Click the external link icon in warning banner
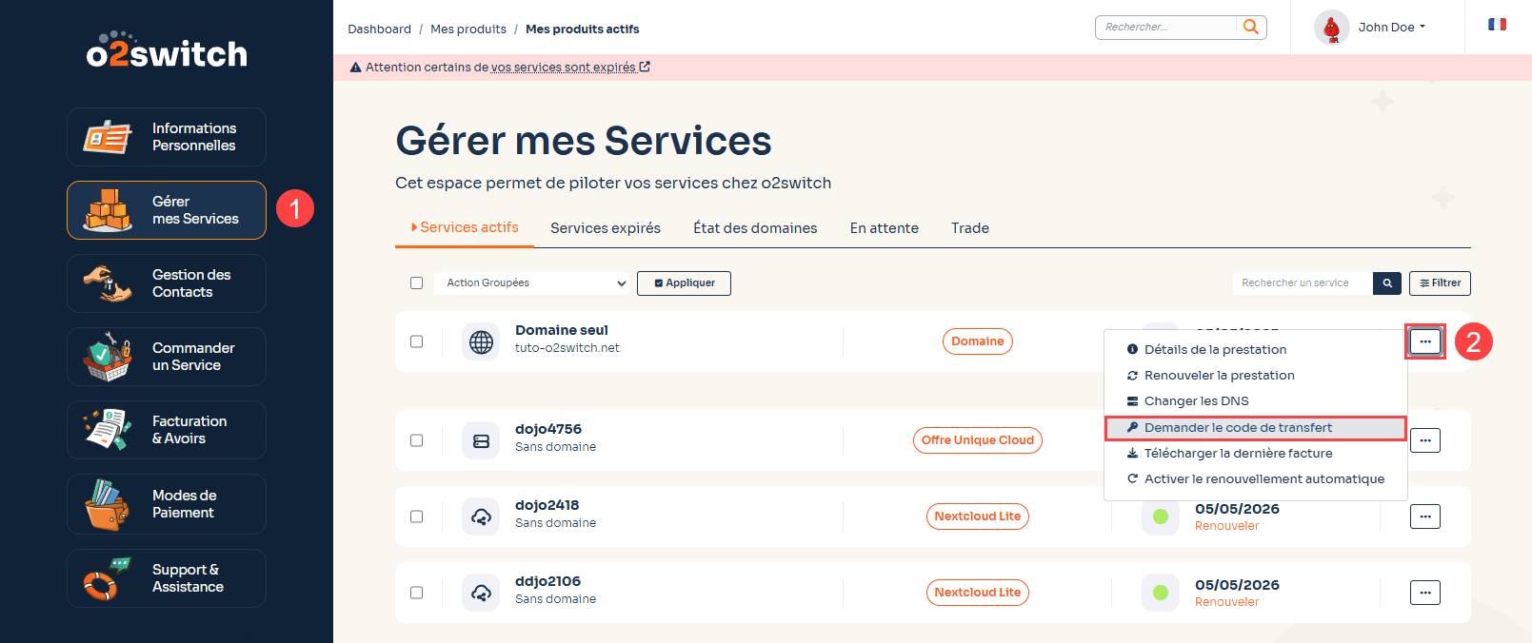Viewport: 1532px width, 643px height. (x=645, y=67)
